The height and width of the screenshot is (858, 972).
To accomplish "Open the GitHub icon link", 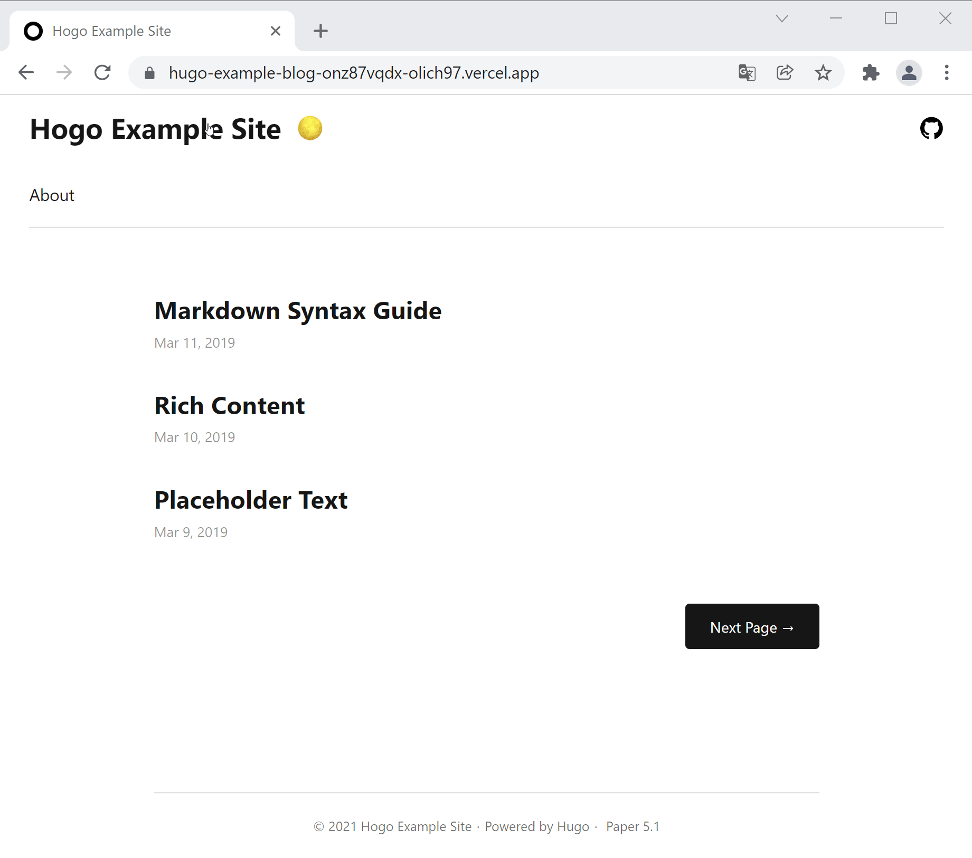I will [931, 128].
